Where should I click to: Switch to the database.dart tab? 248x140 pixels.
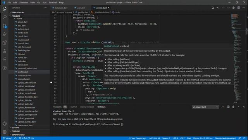tap(61, 8)
